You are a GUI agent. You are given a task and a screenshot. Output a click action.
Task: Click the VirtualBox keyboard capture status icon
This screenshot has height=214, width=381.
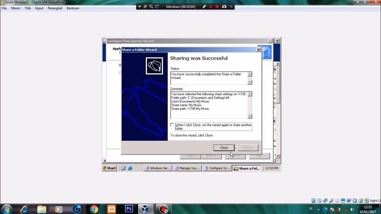point(367,201)
